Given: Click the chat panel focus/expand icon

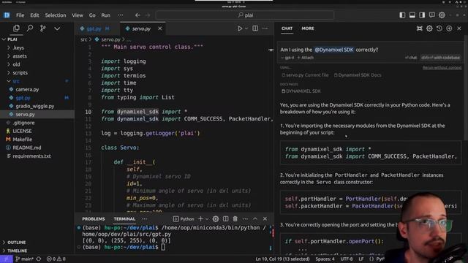Looking at the screenshot, I should point(419,28).
